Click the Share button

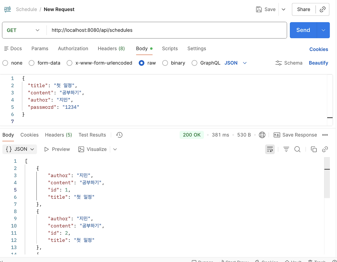coord(304,9)
